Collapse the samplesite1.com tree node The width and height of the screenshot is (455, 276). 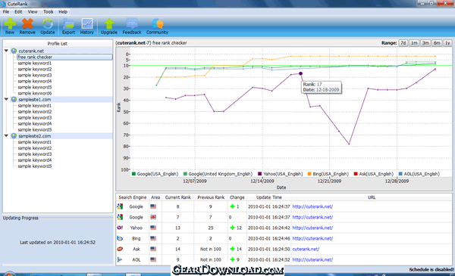6,99
